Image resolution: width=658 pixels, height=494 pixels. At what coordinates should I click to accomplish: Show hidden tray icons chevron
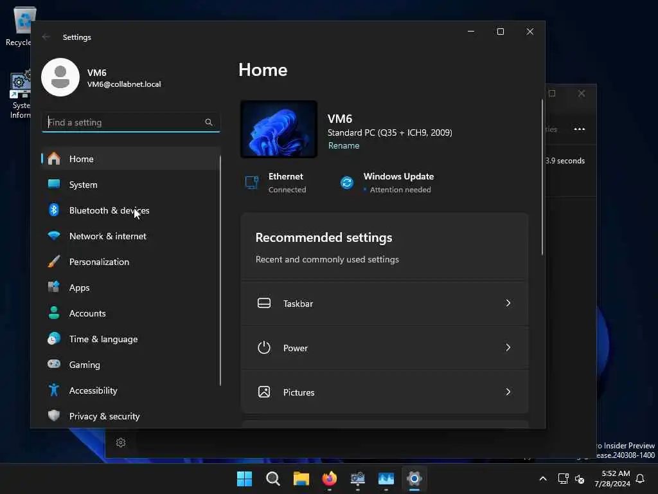[542, 479]
